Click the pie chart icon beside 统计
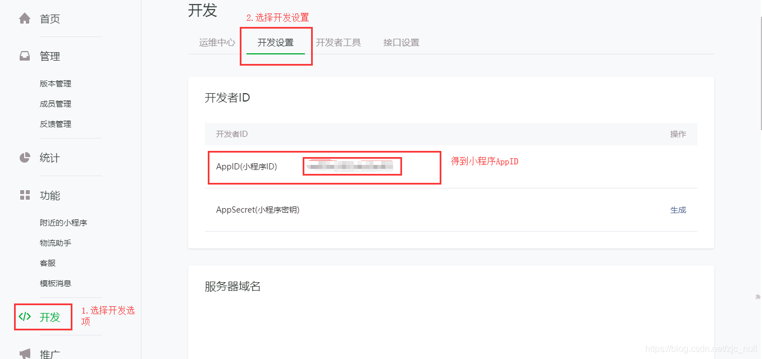The image size is (762, 359). [25, 158]
